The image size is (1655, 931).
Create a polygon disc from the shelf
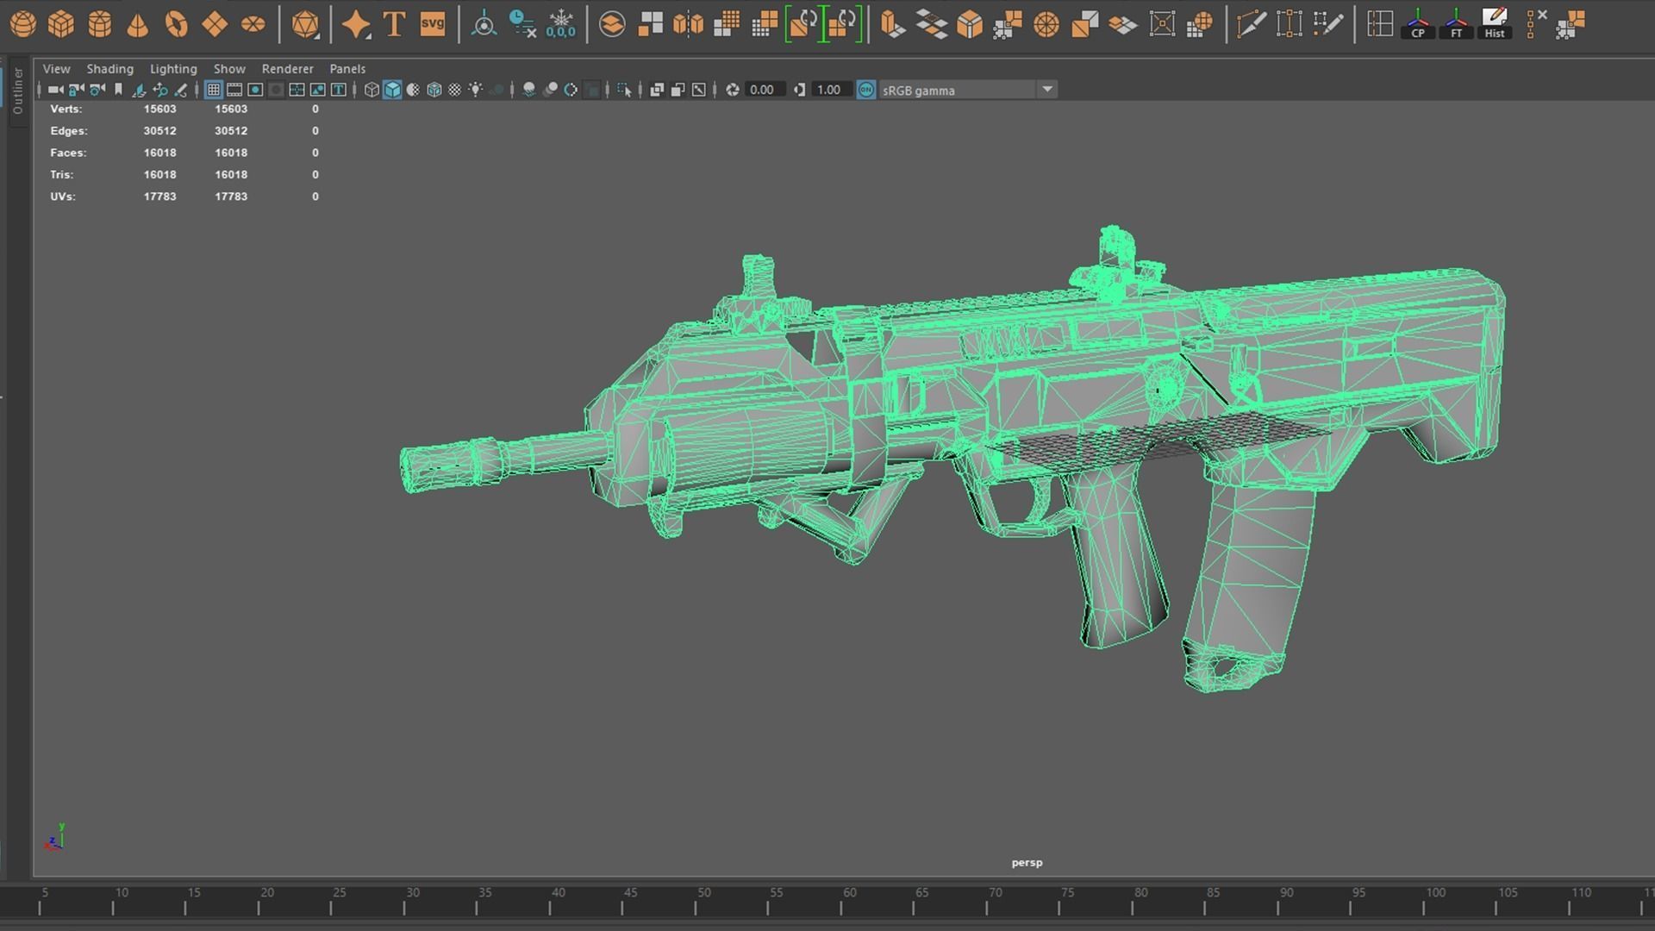click(x=253, y=24)
